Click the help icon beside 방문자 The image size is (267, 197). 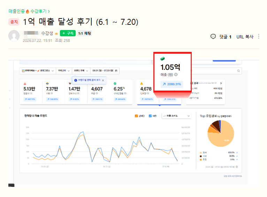pyautogui.click(x=31, y=94)
